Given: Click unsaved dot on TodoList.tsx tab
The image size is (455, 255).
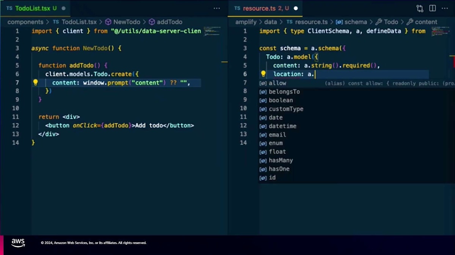Looking at the screenshot, I should 63,8.
